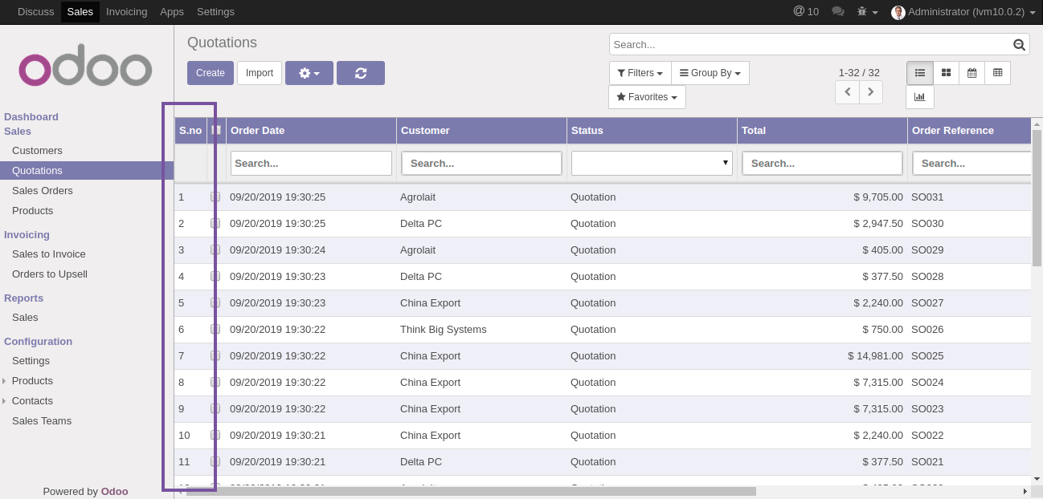Open the Status column filter dropdown
Image resolution: width=1043 pixels, height=499 pixels.
651,163
